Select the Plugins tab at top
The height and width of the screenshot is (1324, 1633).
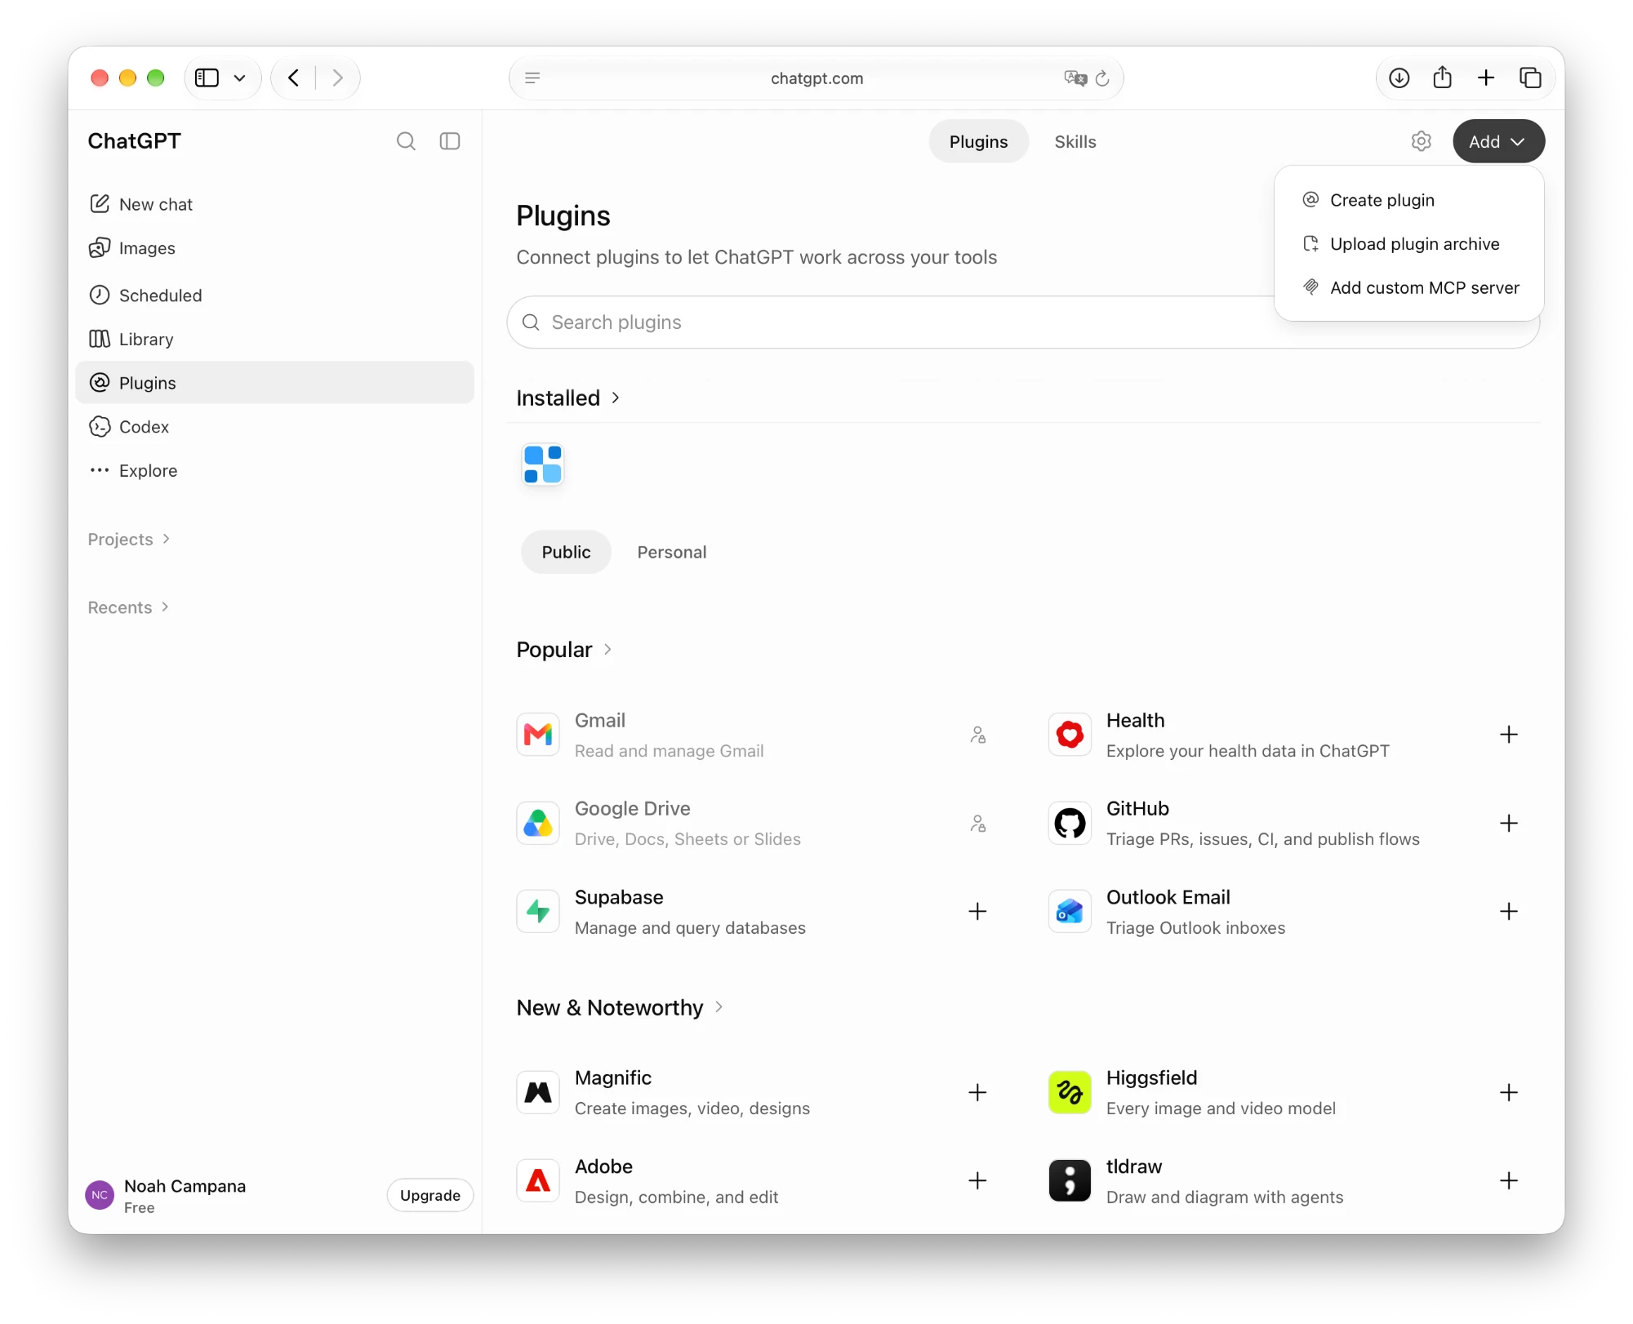[978, 141]
